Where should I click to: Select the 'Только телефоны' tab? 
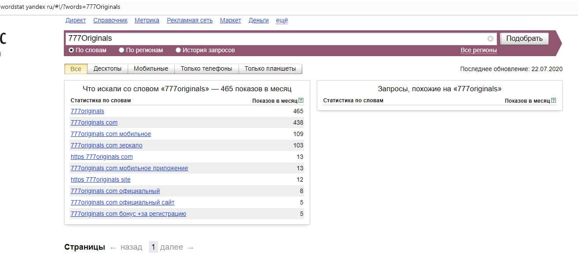pyautogui.click(x=206, y=69)
